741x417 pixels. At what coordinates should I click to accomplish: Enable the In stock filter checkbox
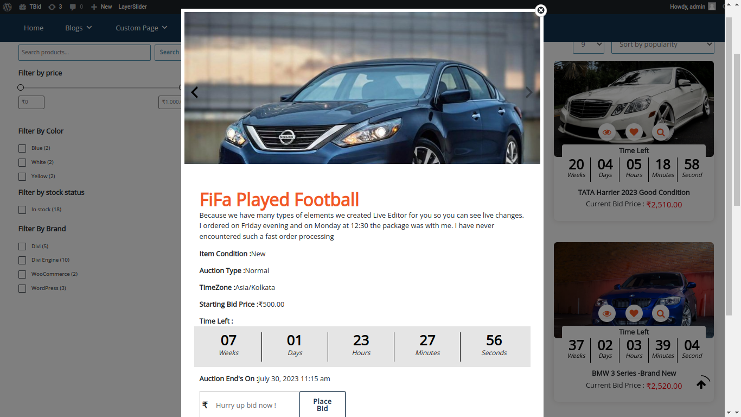22,210
